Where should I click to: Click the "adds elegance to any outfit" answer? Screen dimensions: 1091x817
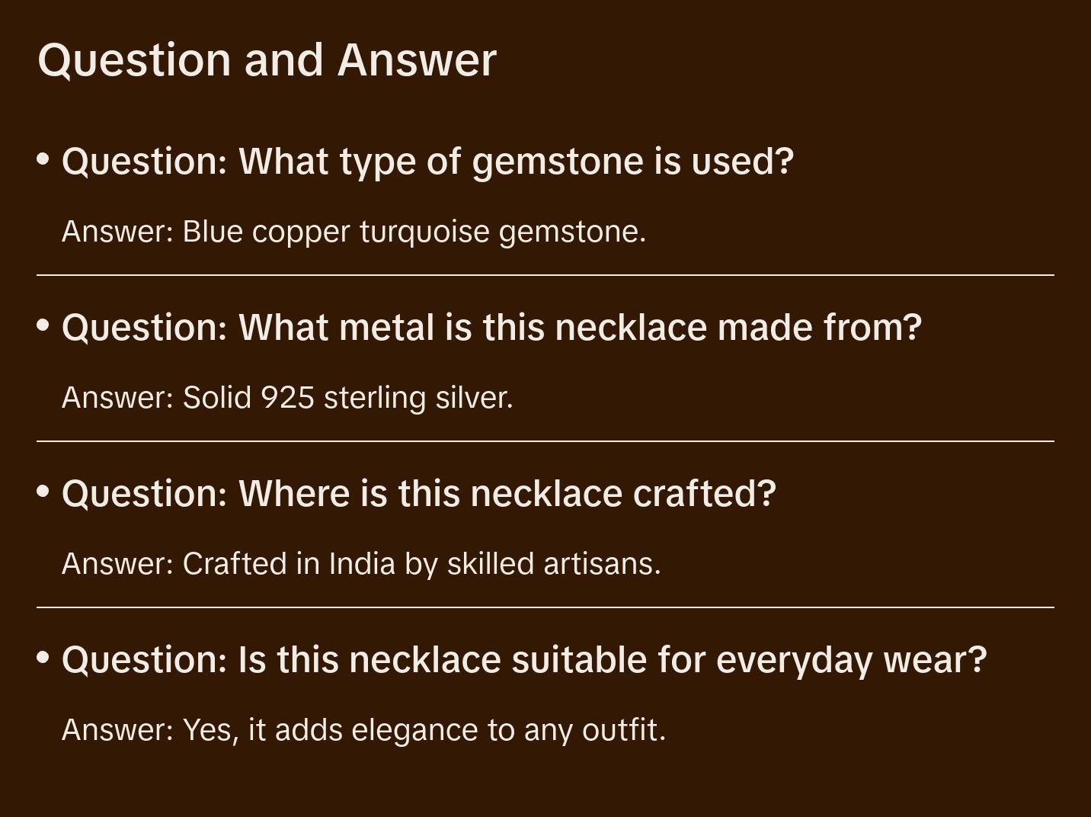(363, 730)
